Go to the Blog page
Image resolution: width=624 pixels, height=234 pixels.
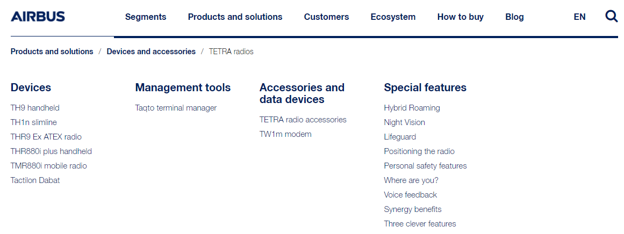click(x=514, y=17)
